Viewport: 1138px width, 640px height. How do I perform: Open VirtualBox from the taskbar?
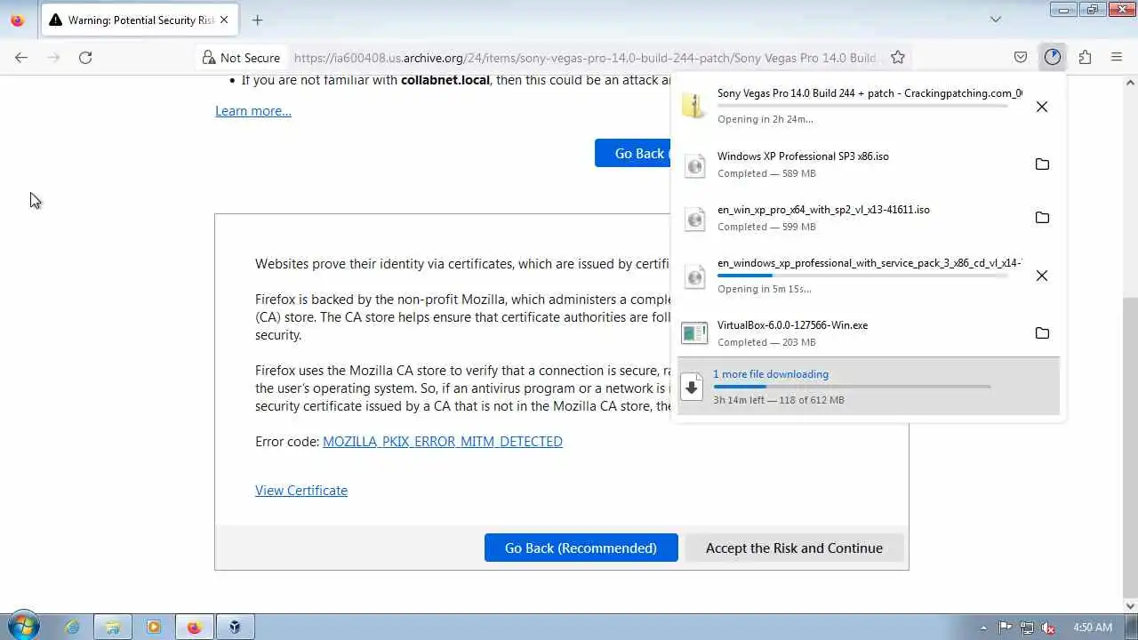pos(236,627)
